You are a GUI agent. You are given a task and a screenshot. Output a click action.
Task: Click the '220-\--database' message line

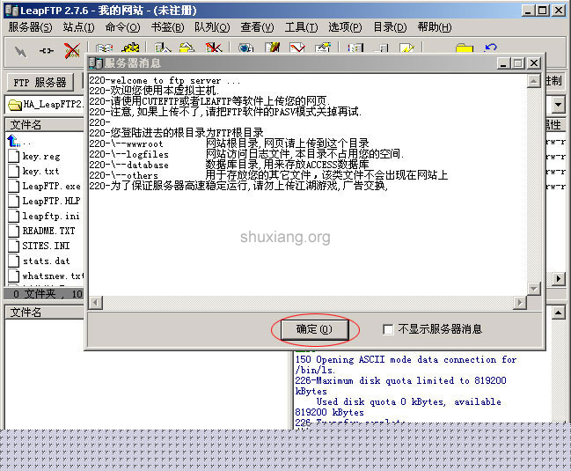[x=230, y=165]
